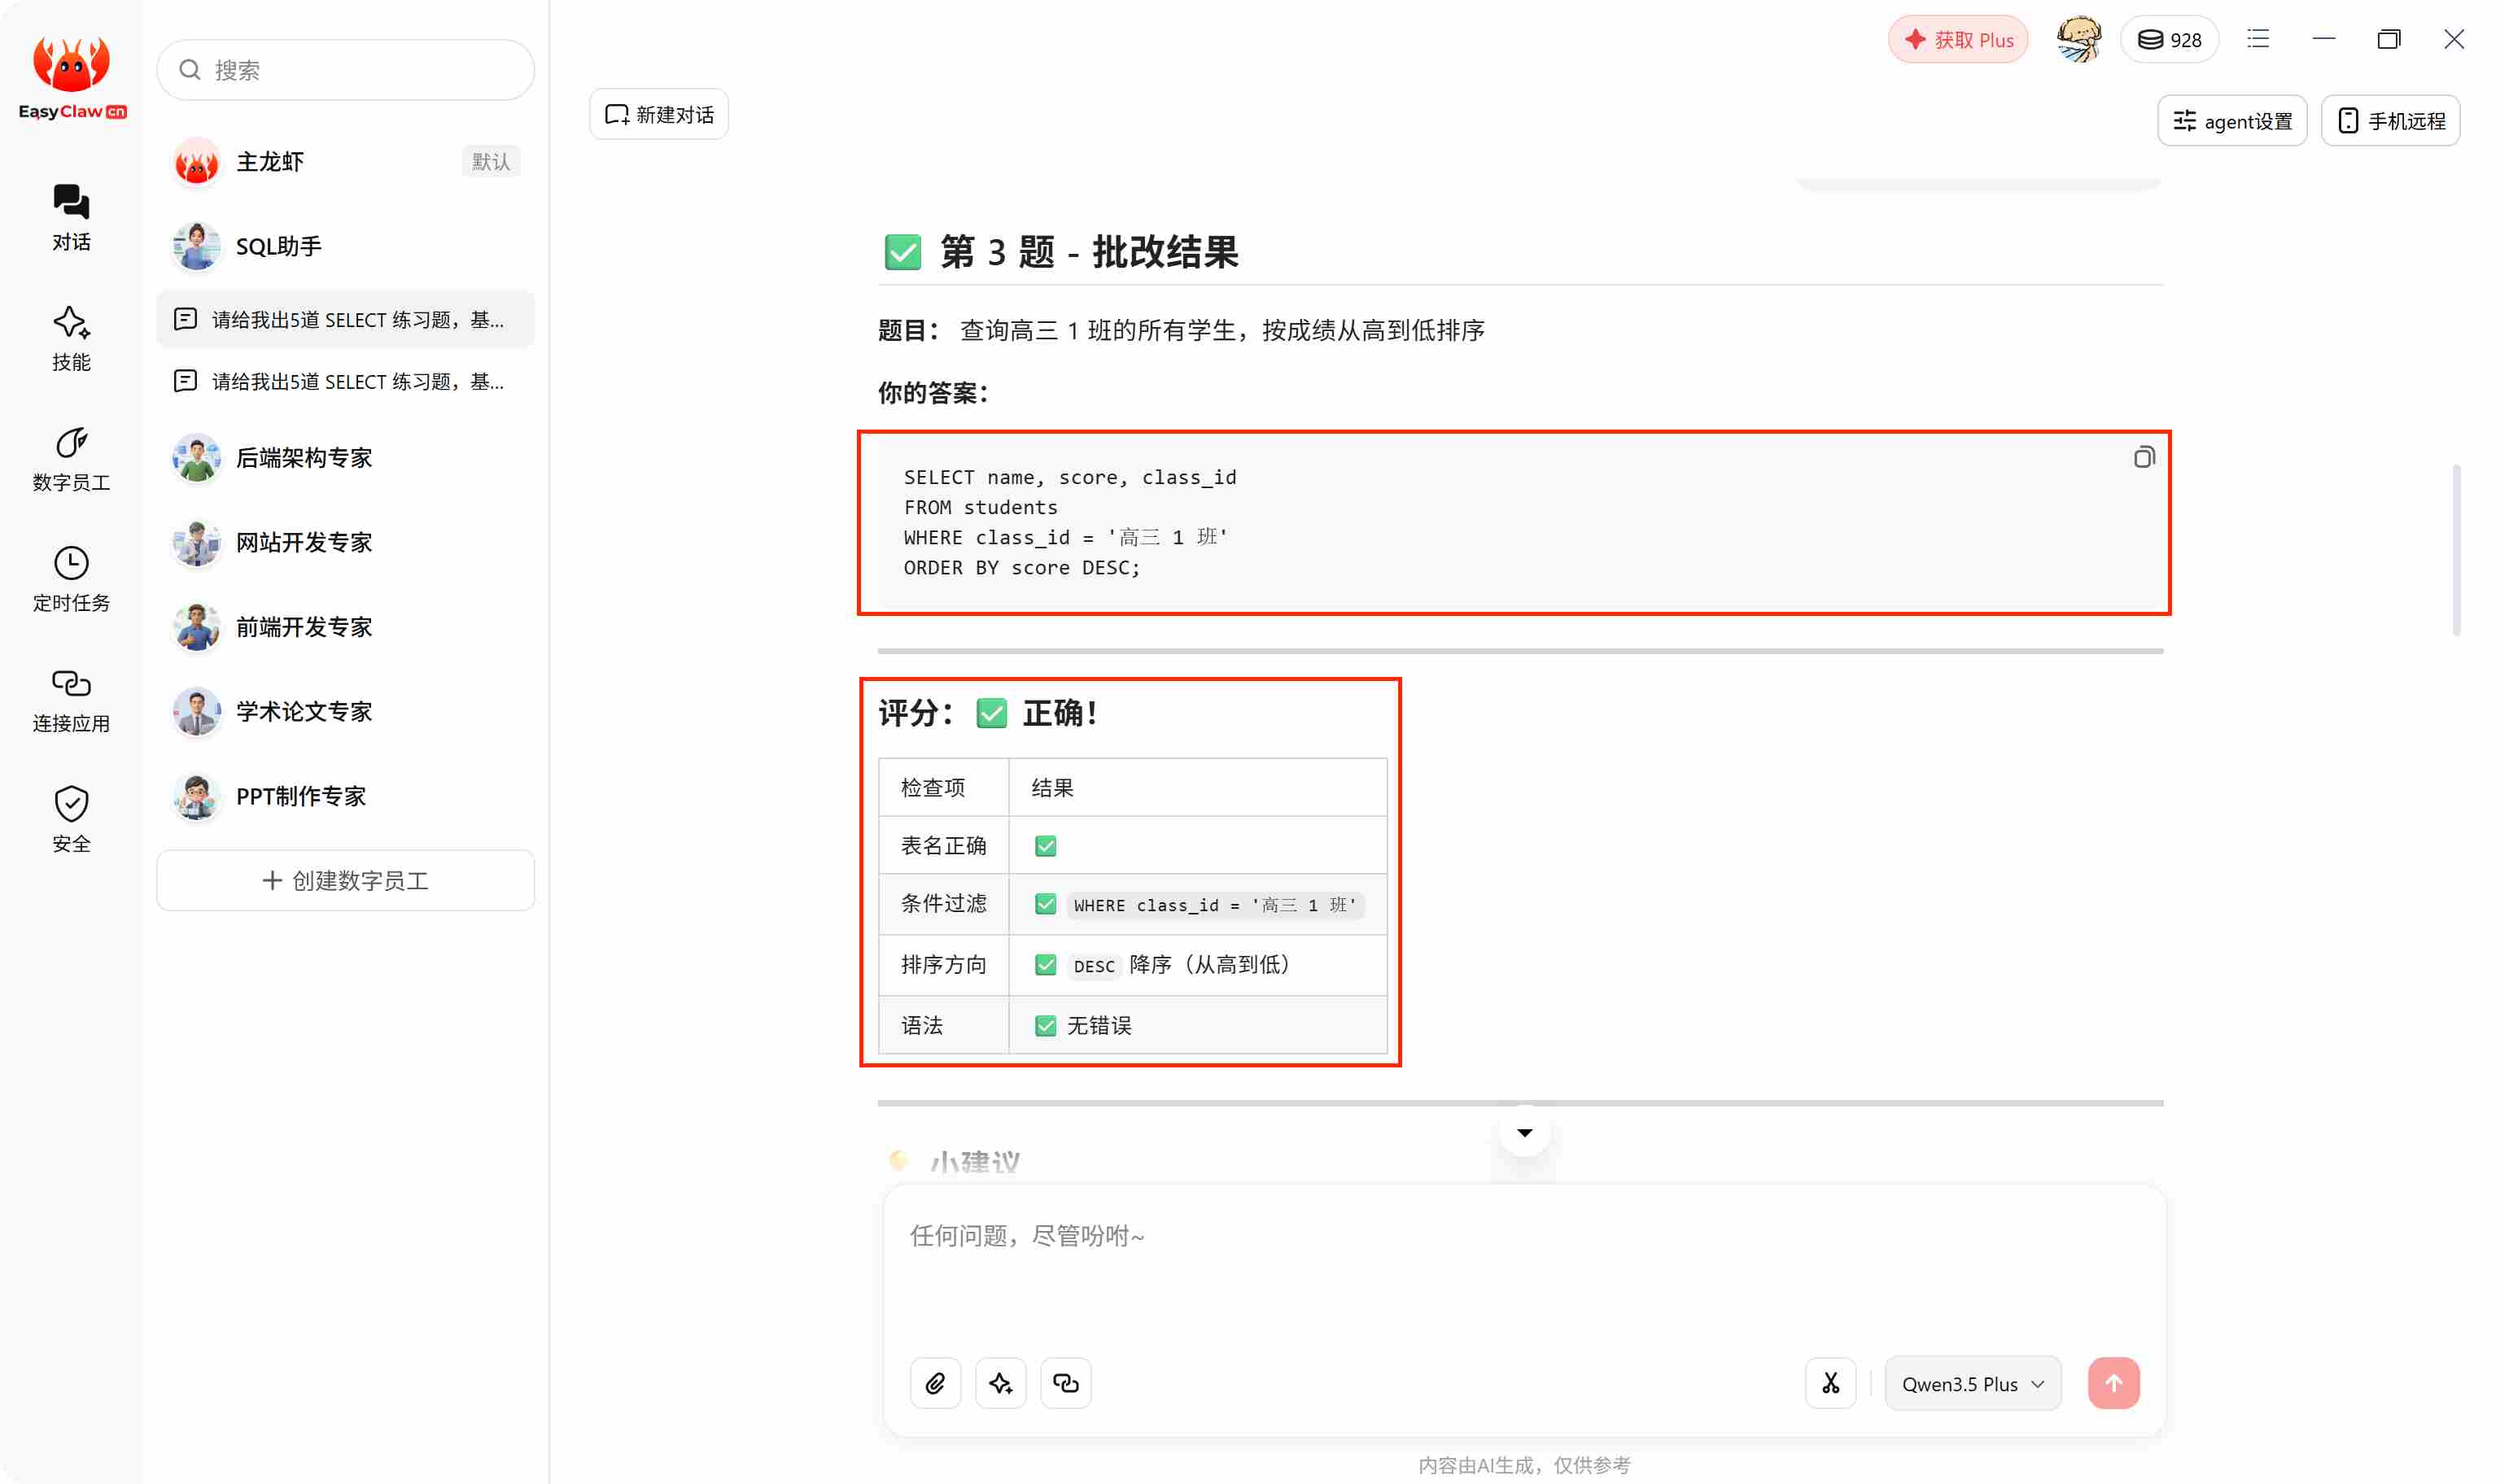The height and width of the screenshot is (1484, 2500).
Task: Open the 定时任务 scheduled tasks section
Action: point(71,579)
